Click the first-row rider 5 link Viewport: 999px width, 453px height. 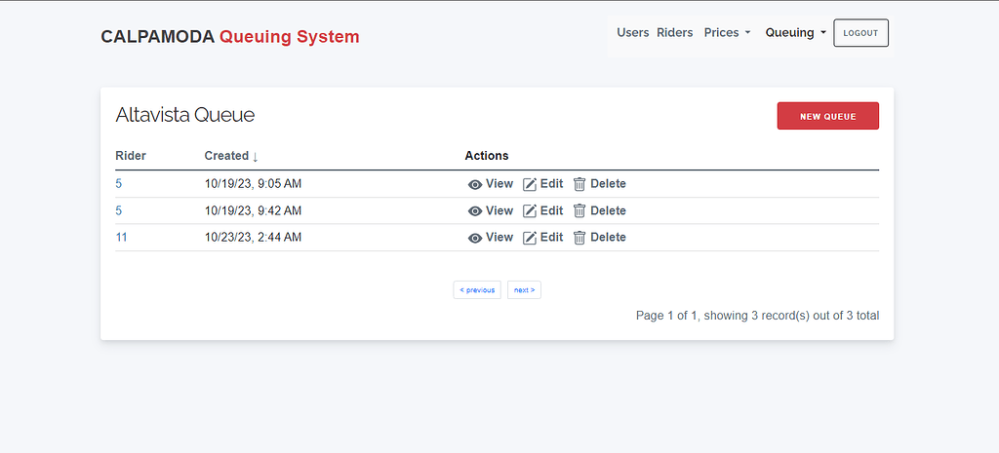tap(119, 184)
